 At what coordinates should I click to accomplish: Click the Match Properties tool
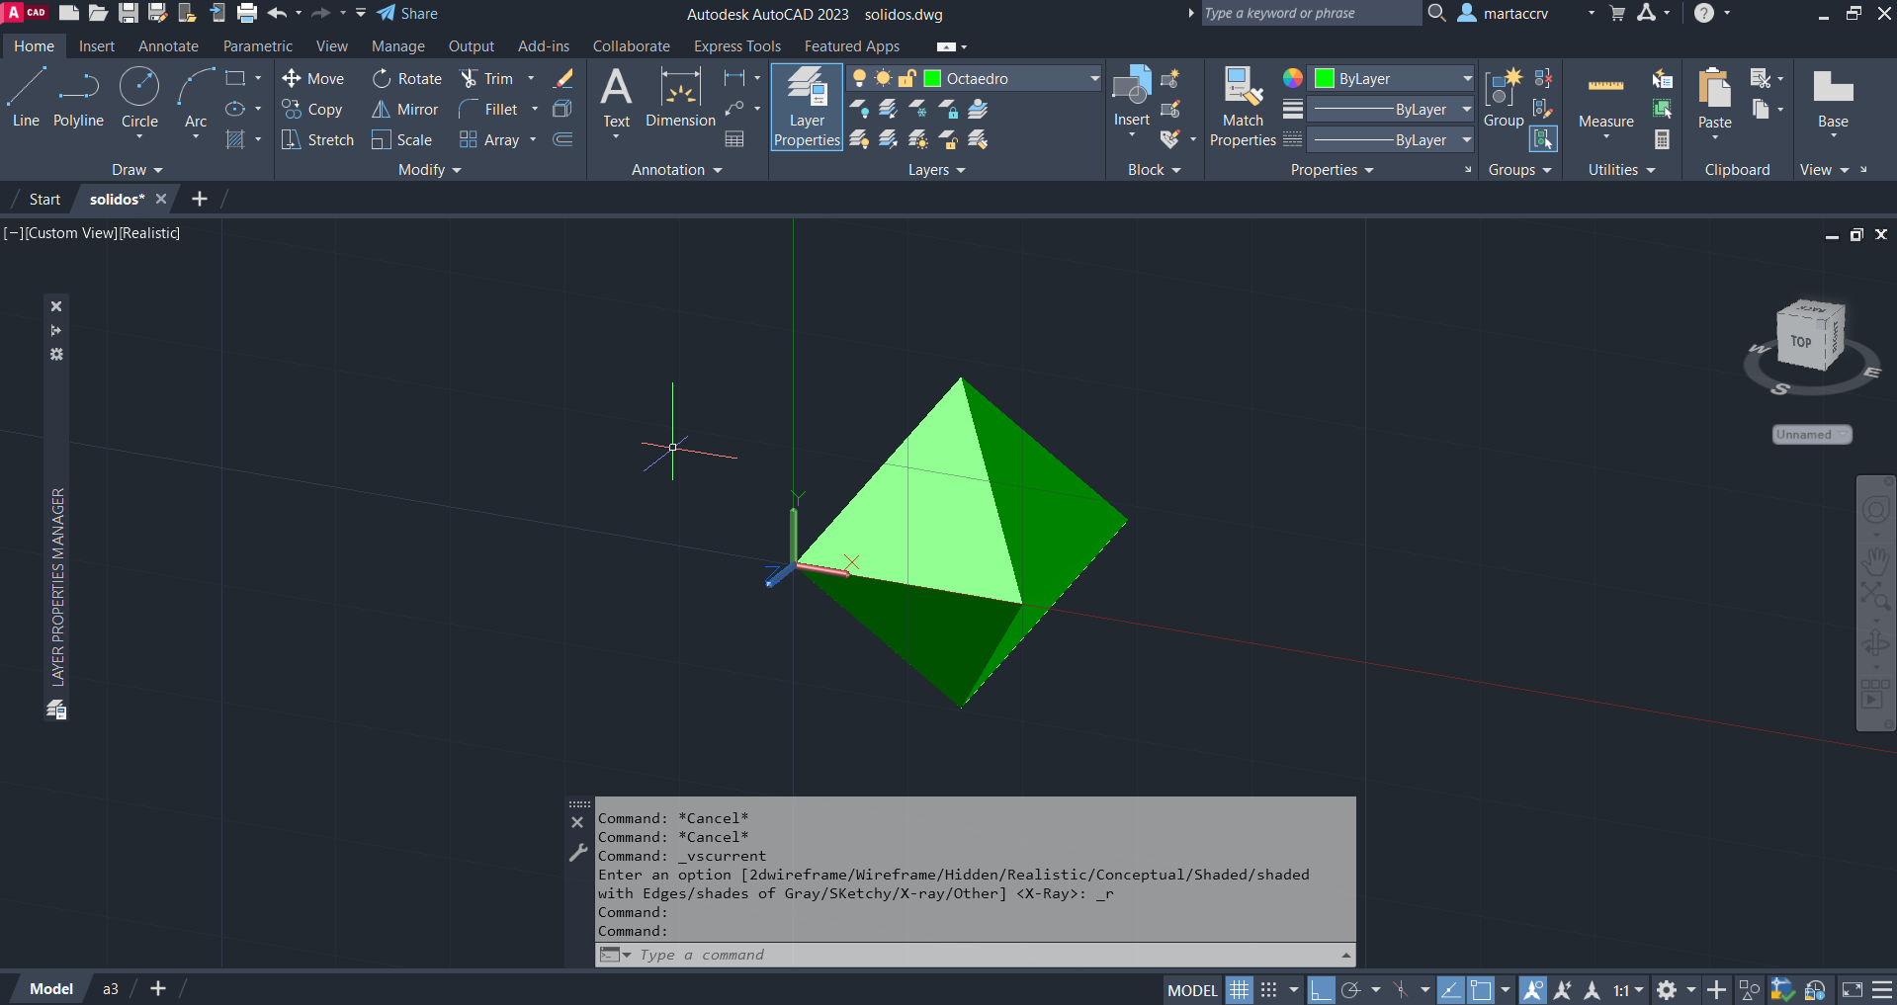click(1243, 107)
